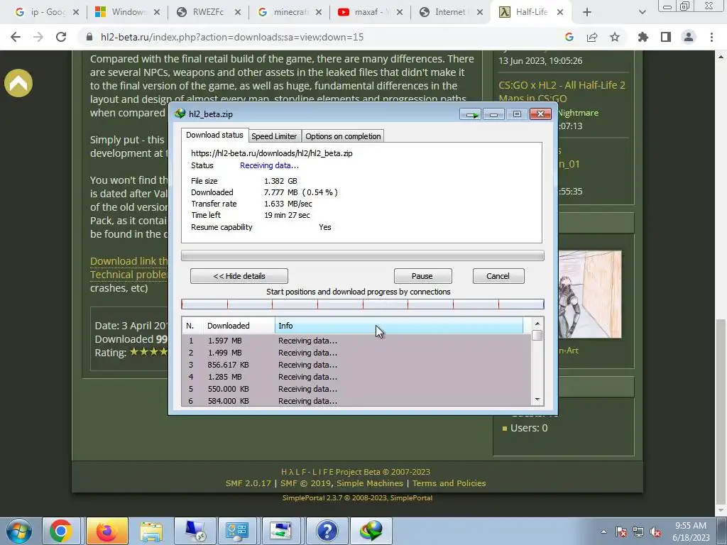Click scroll up arrow in connections list
Viewport: 727px width, 545px height.
[537, 324]
